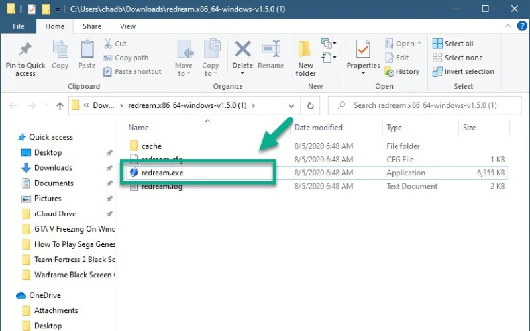Screen dimensions: 530x331
Task: Open iCloud Drive in navigation pane
Action: pos(55,214)
